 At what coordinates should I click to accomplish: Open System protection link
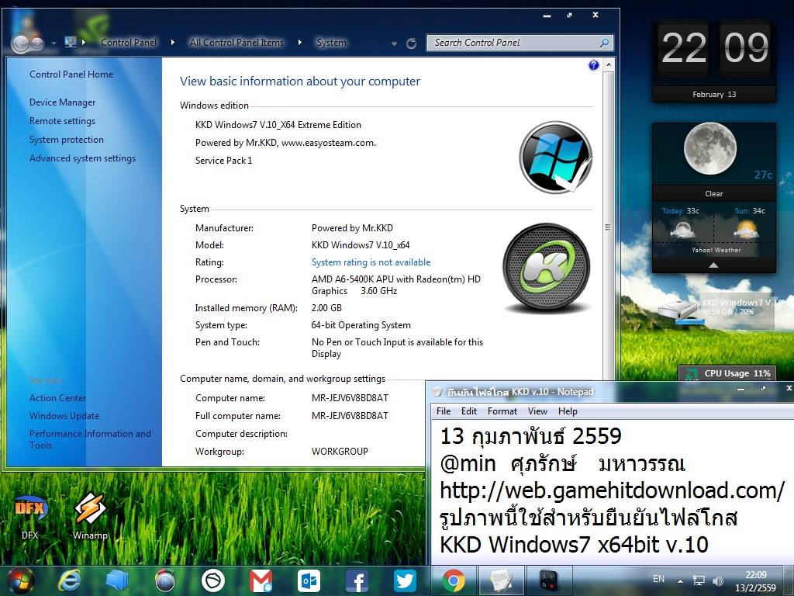click(67, 140)
